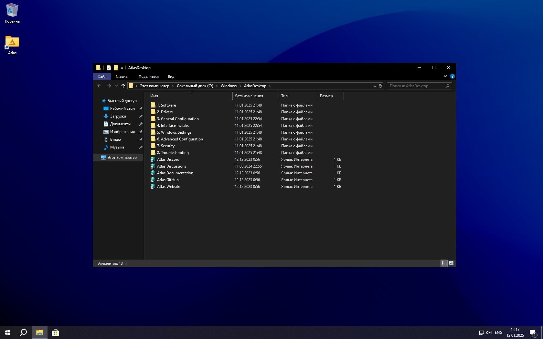
Task: Open the Microsoft Store taskbar icon
Action: (x=55, y=333)
